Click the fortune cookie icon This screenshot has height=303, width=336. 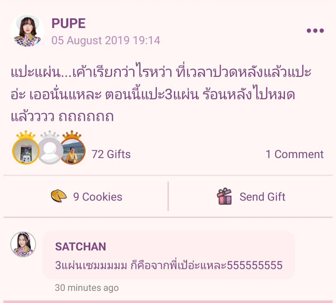tap(58, 196)
